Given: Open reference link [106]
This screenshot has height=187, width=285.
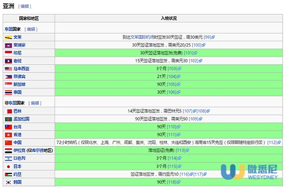Looking at the screenshot, I should [x=171, y=92].
